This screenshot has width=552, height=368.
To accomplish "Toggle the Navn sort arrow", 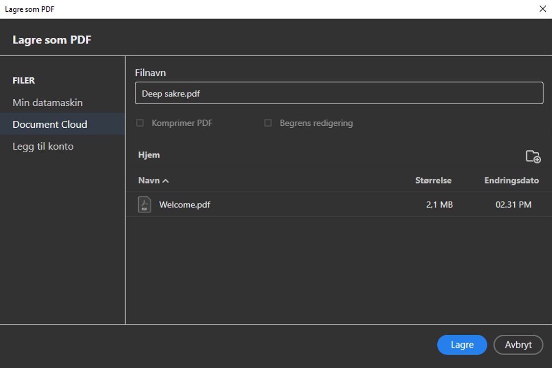I will tap(166, 181).
